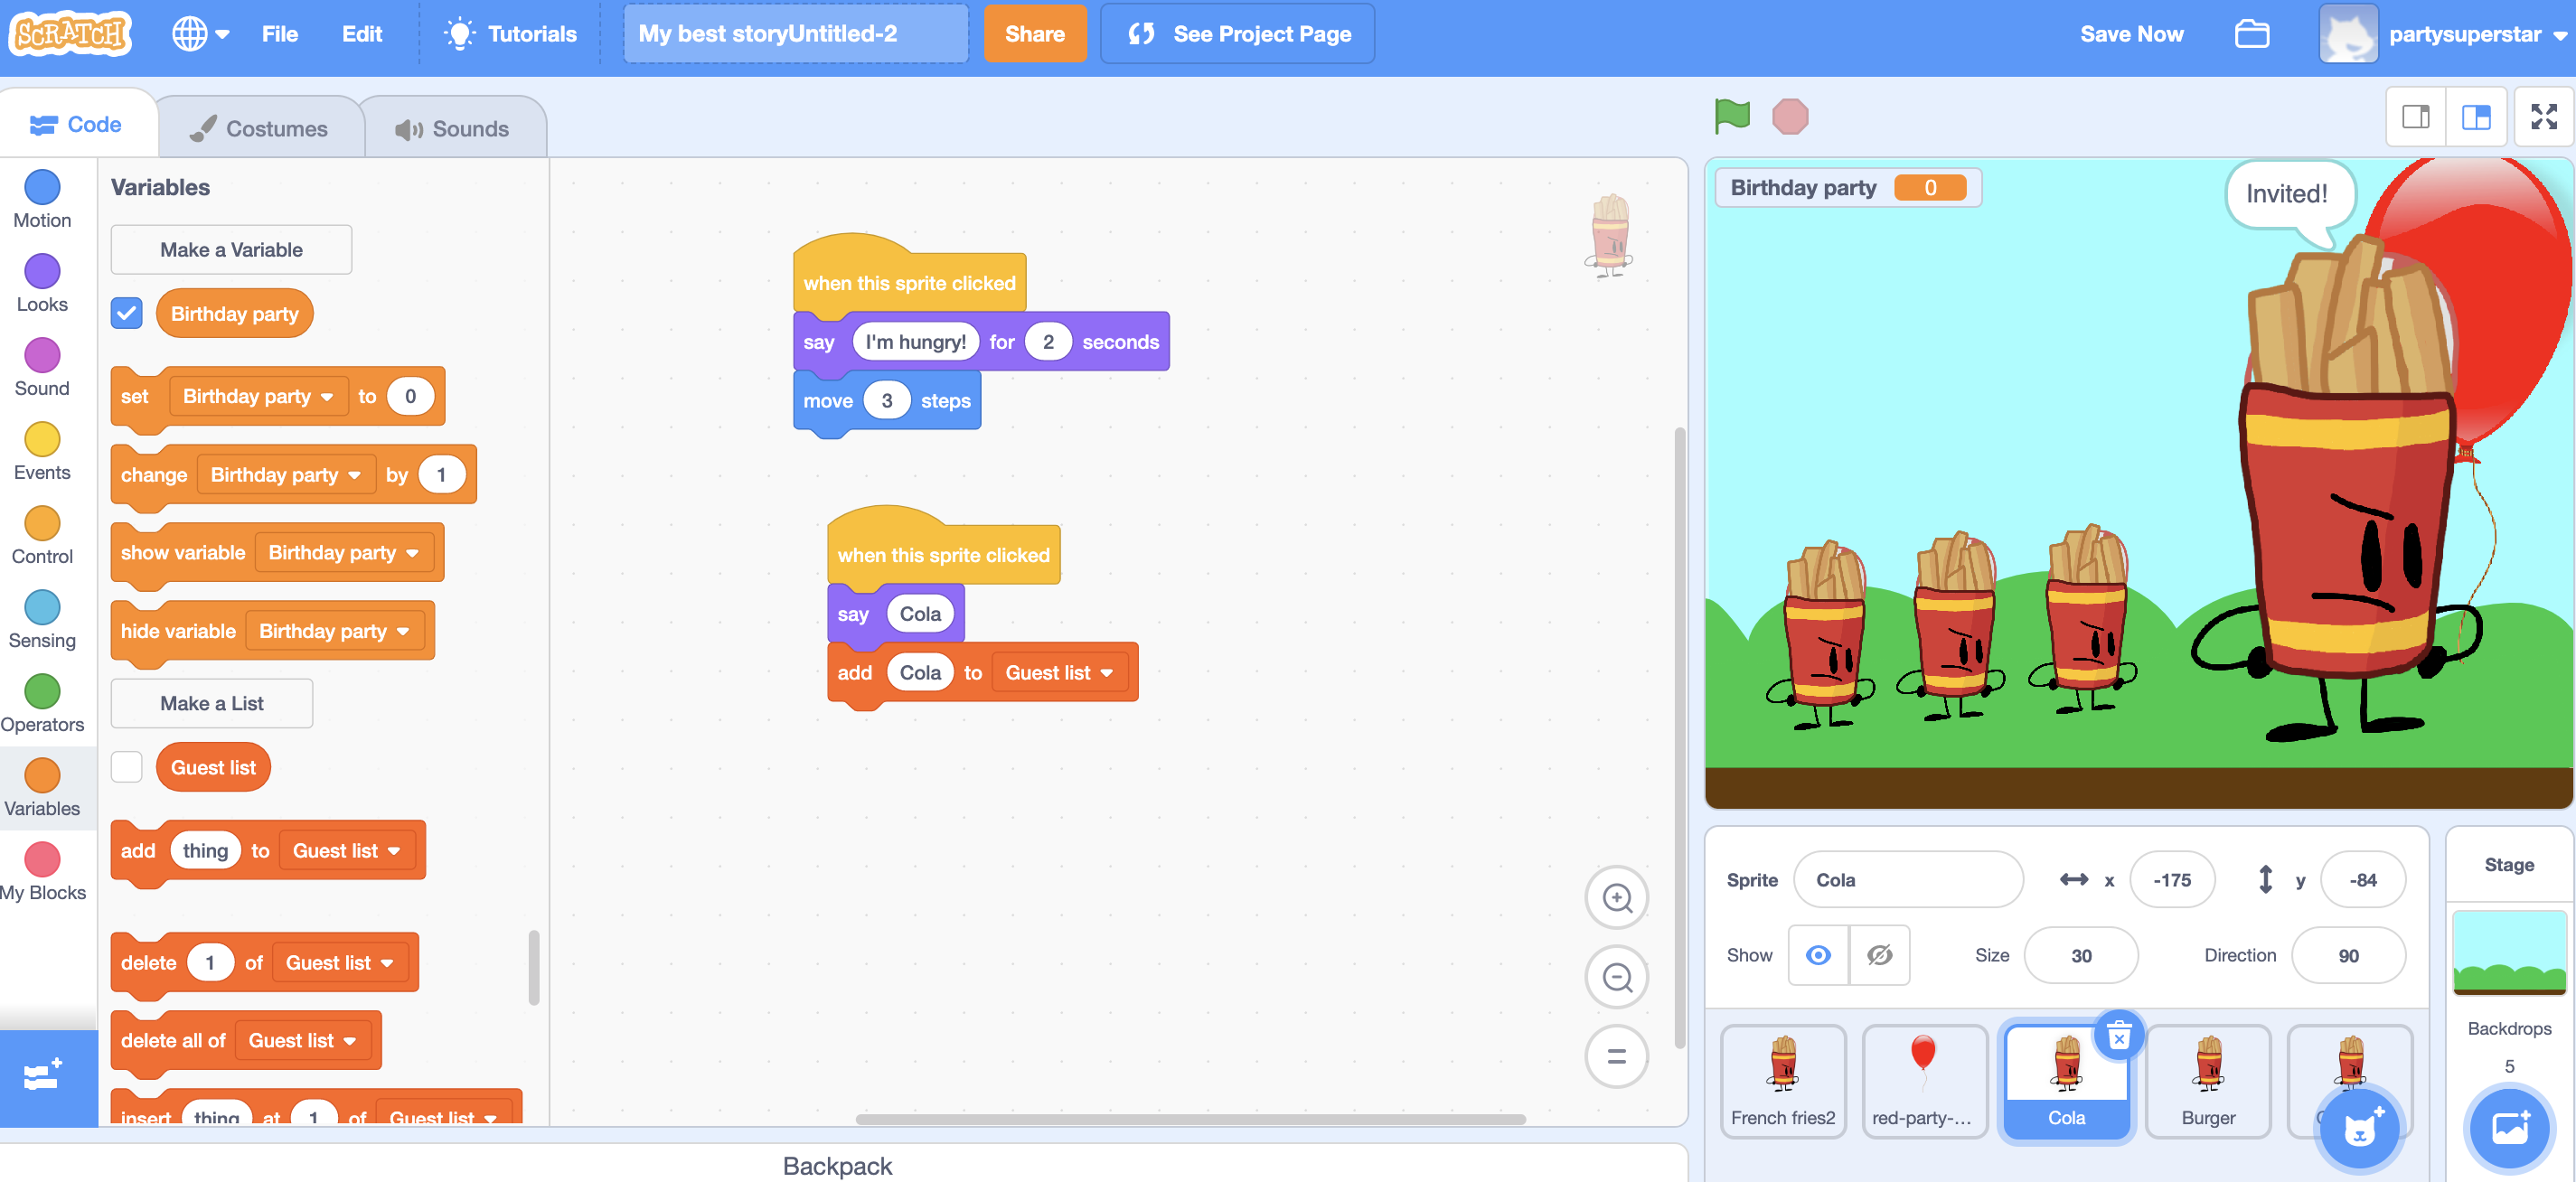Switch to small stage layout
The image size is (2576, 1182).
click(2415, 117)
